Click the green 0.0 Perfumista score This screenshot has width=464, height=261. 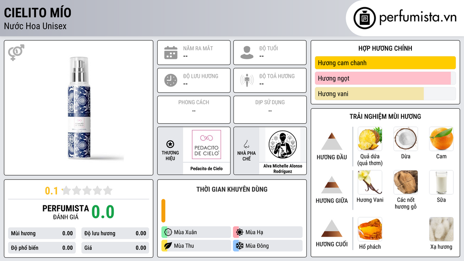coord(103,212)
